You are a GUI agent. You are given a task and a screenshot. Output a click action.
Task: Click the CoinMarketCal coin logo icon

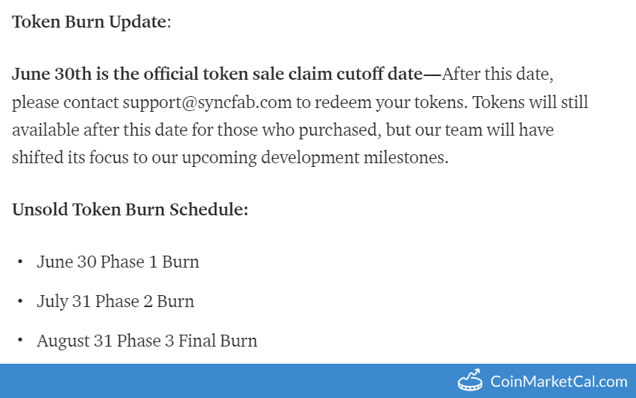pyautogui.click(x=470, y=381)
